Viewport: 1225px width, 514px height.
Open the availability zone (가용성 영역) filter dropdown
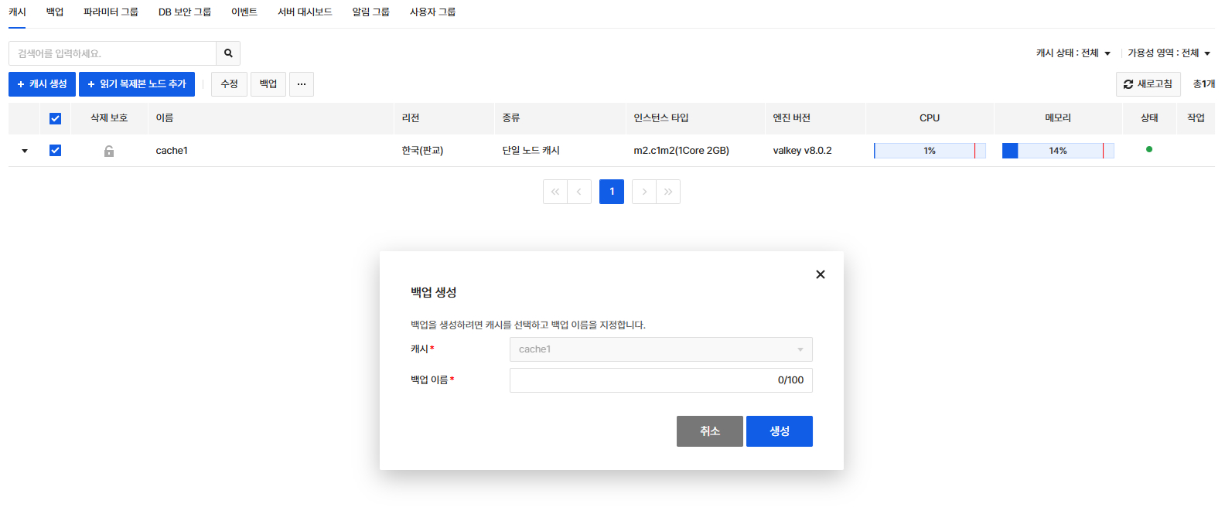pos(1169,53)
